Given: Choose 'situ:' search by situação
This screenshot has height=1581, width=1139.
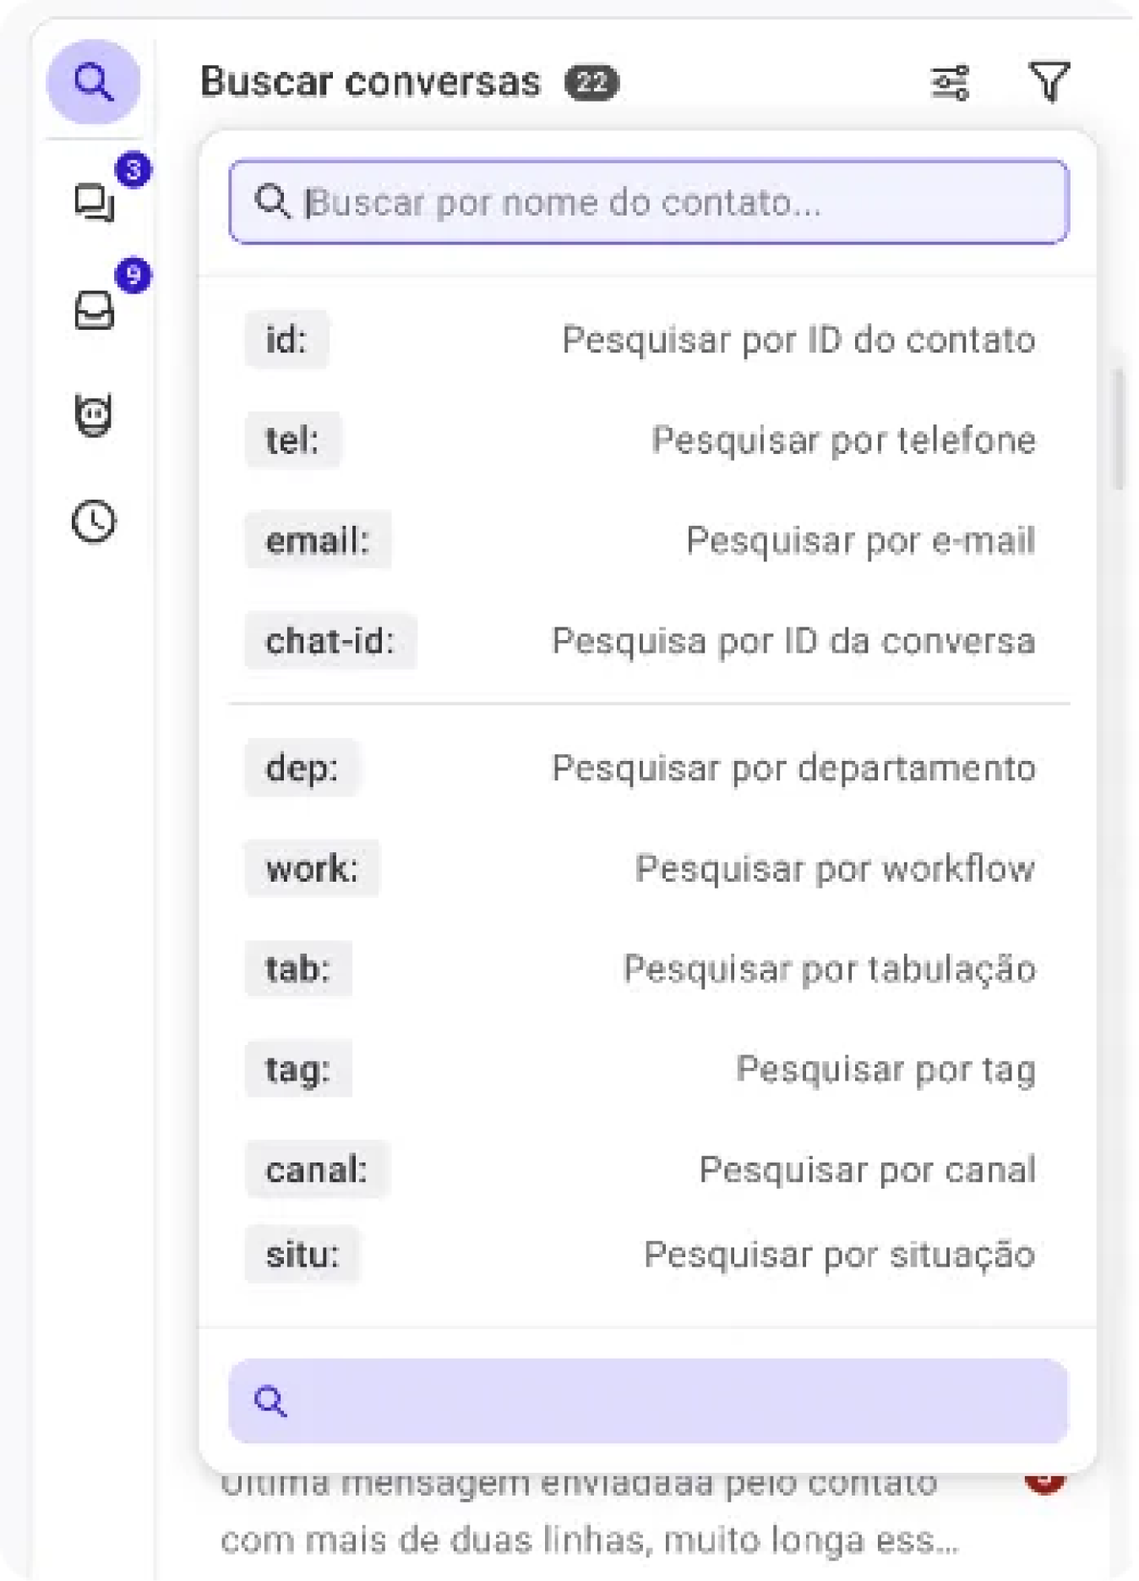Looking at the screenshot, I should pyautogui.click(x=641, y=1255).
